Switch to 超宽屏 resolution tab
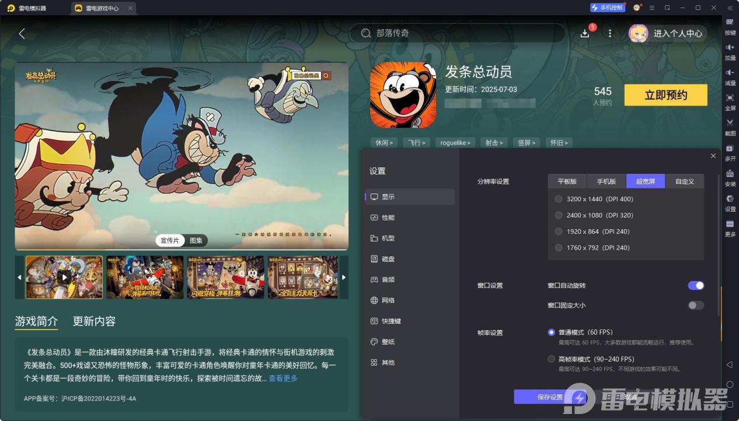Image resolution: width=739 pixels, height=421 pixels. [x=646, y=181]
